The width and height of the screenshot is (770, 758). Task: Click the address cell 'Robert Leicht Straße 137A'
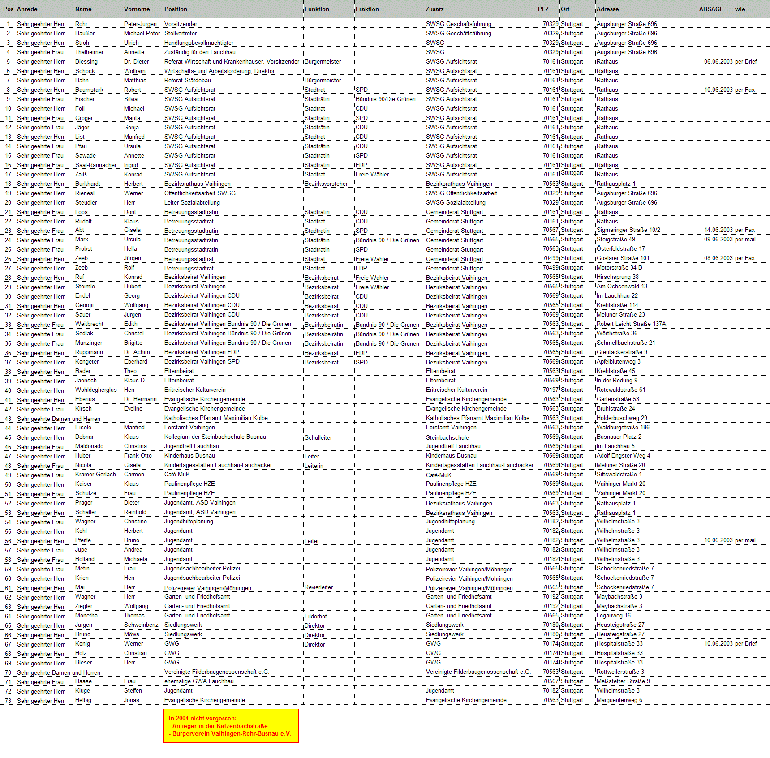tap(631, 324)
